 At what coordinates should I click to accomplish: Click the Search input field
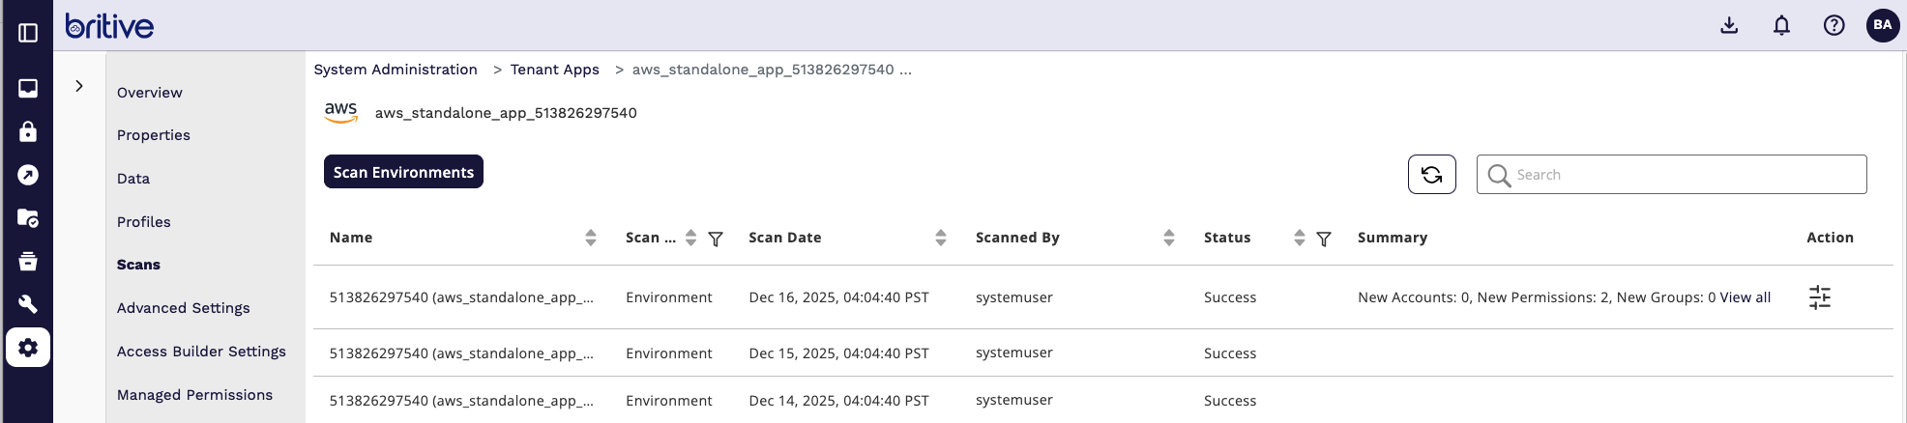click(x=1683, y=175)
